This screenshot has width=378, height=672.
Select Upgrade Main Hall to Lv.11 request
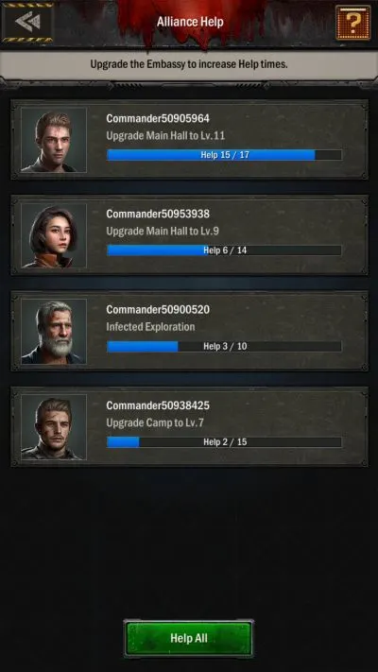(x=165, y=136)
